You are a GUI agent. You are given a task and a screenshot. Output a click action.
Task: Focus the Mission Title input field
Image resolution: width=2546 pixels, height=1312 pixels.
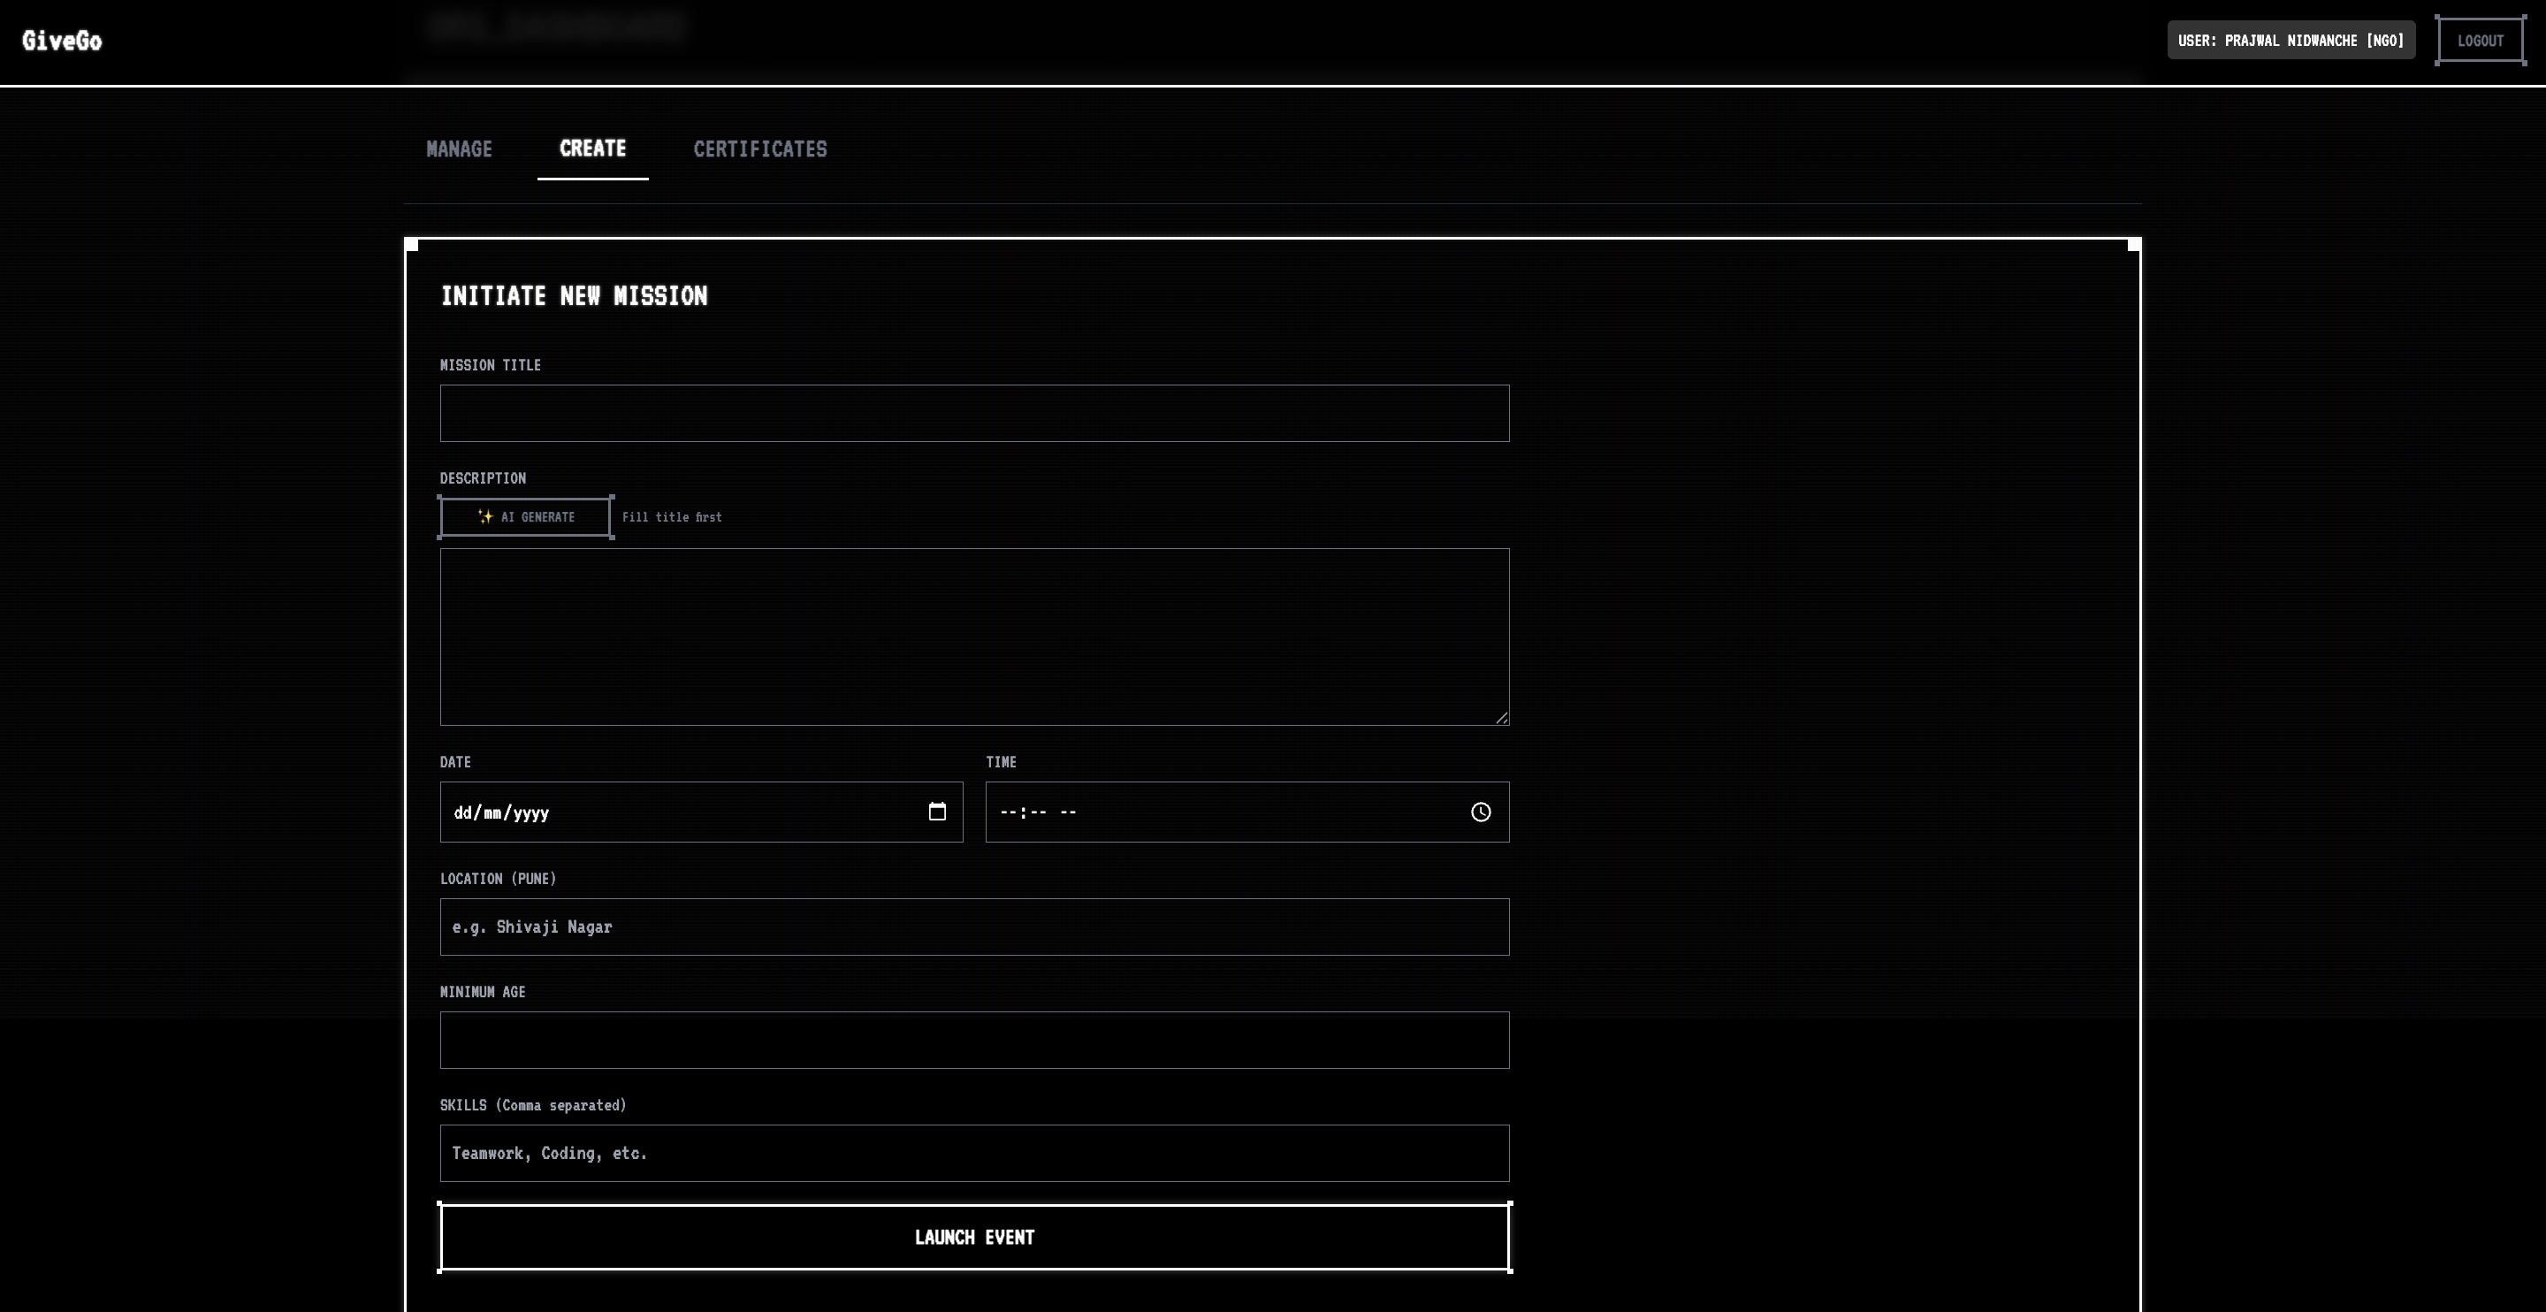pyautogui.click(x=973, y=413)
